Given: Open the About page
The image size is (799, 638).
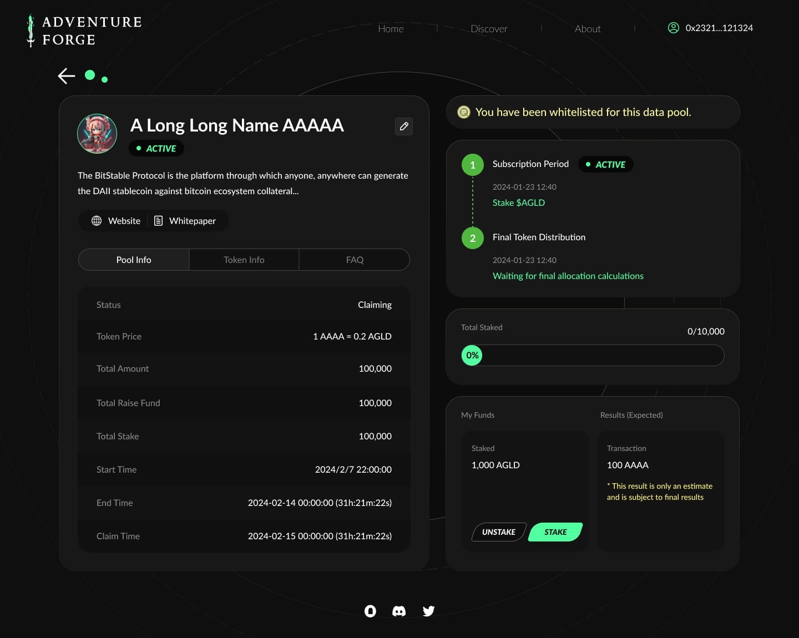Looking at the screenshot, I should click(x=588, y=29).
